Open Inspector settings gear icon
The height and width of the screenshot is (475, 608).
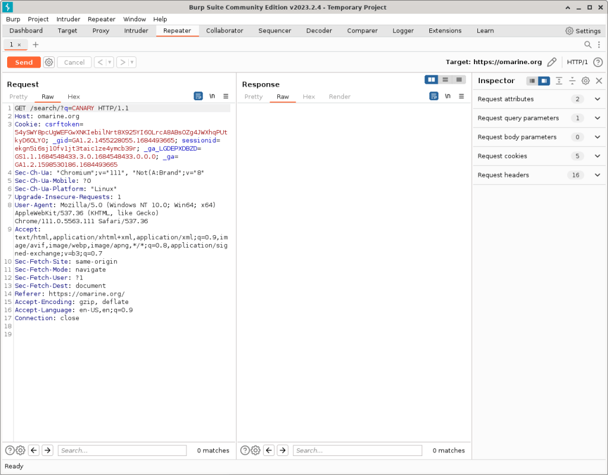coord(585,81)
